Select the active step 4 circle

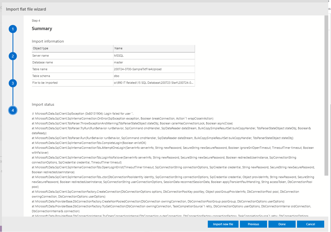click(13, 110)
